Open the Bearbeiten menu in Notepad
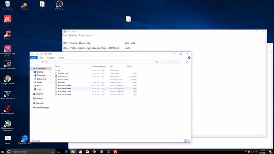The width and height of the screenshot is (274, 154). tap(73, 35)
